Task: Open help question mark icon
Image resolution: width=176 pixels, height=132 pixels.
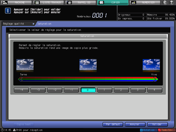Action: coord(172,2)
